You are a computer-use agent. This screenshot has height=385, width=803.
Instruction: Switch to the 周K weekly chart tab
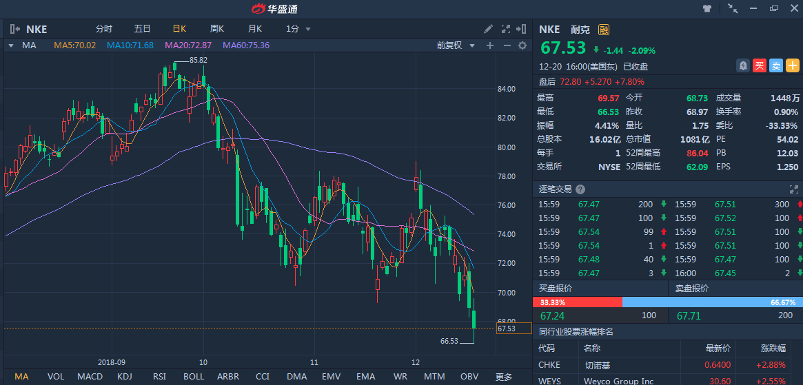click(x=217, y=29)
